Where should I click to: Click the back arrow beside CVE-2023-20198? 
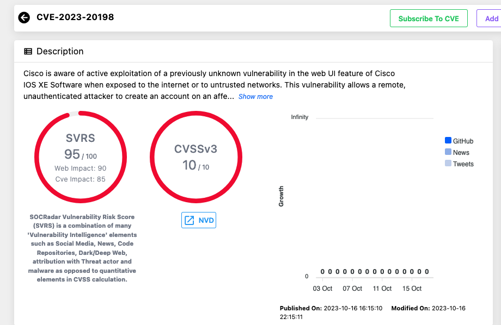point(24,17)
